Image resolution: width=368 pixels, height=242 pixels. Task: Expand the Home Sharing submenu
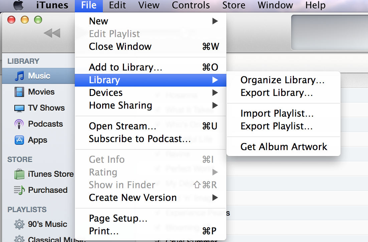(215, 106)
